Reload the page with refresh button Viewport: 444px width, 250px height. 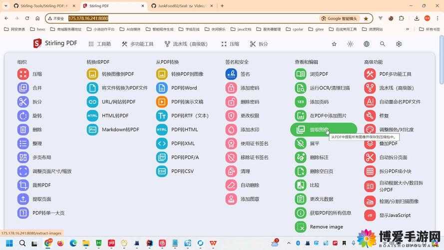click(x=27, y=18)
